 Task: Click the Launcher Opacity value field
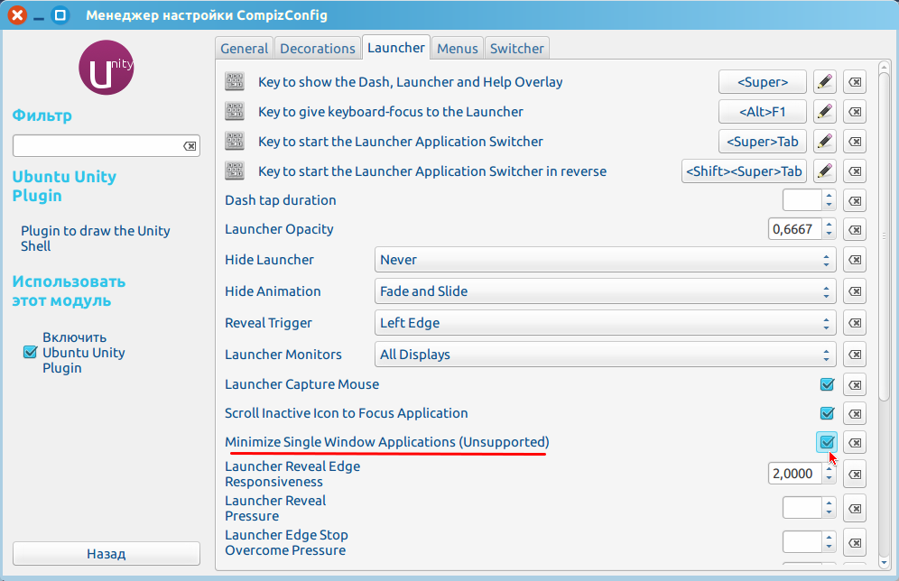point(794,229)
